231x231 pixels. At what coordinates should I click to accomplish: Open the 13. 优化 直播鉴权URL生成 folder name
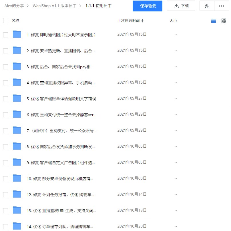click(x=61, y=211)
